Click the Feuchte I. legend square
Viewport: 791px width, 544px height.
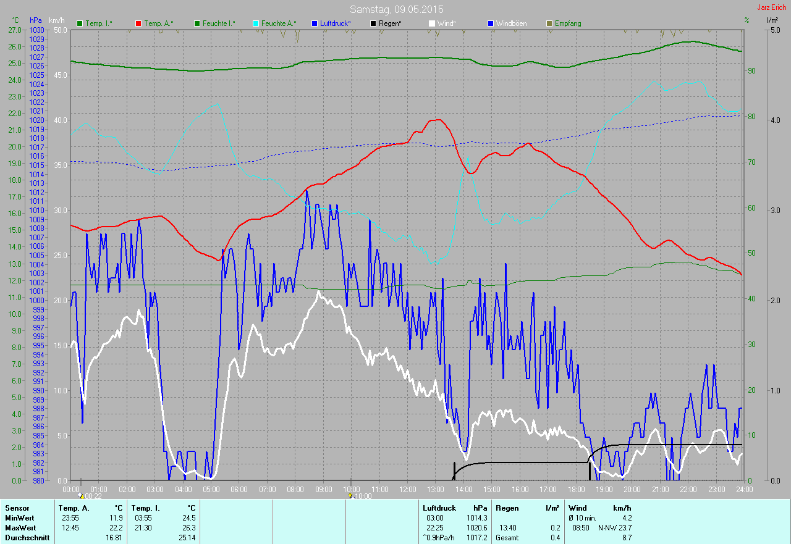click(x=197, y=23)
